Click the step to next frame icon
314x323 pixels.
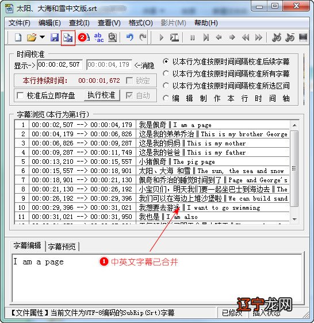pos(206,37)
